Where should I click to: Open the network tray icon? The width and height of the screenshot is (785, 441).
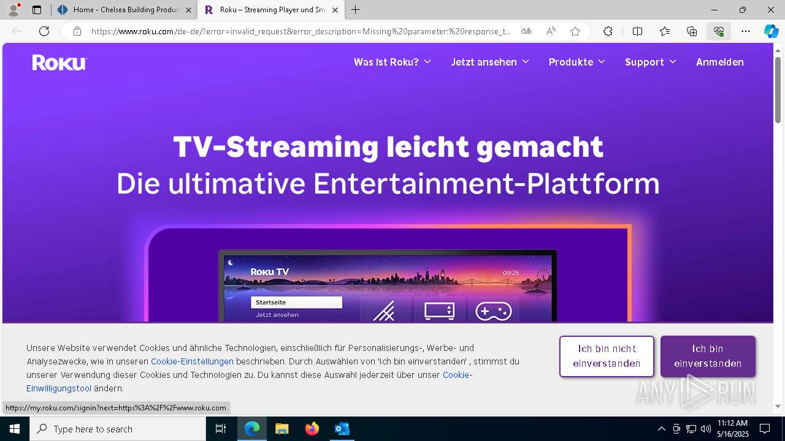pos(691,429)
